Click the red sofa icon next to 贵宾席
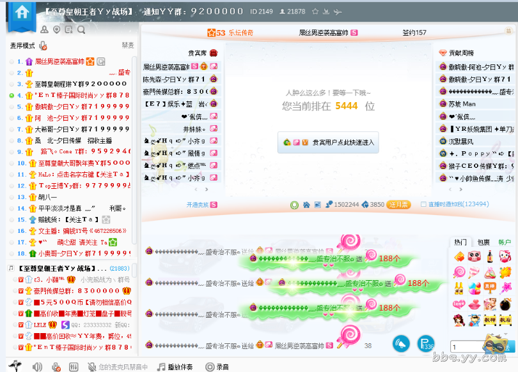This screenshot has width=518, height=372. point(214,53)
